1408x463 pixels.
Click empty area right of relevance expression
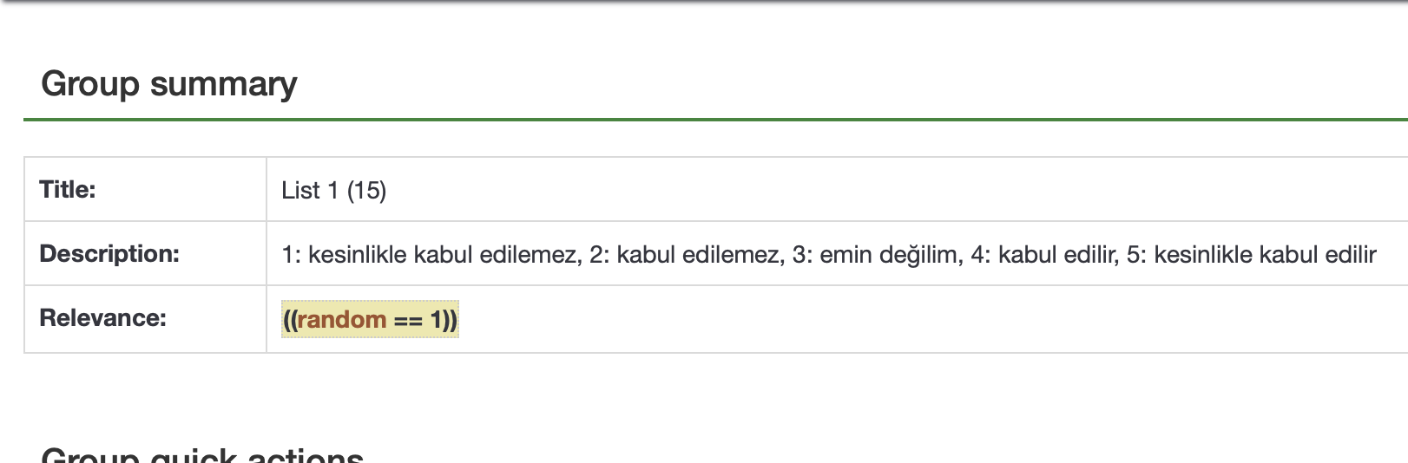click(868, 320)
